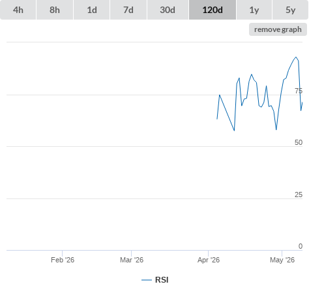309x297 pixels.
Task: Remove the RSI graph
Action: coord(278,29)
